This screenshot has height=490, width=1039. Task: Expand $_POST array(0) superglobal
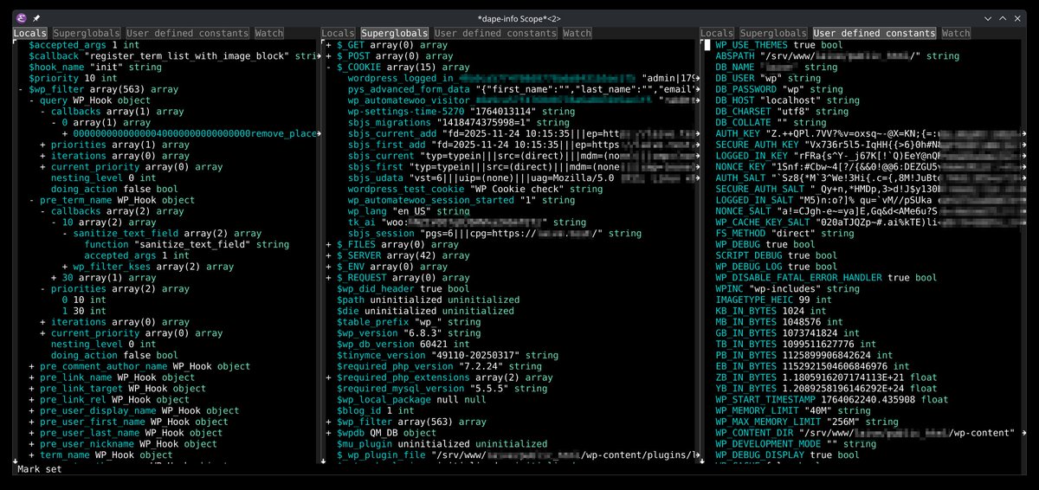(328, 56)
